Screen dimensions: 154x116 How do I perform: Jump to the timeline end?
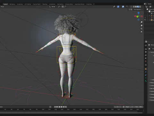coord(66,107)
